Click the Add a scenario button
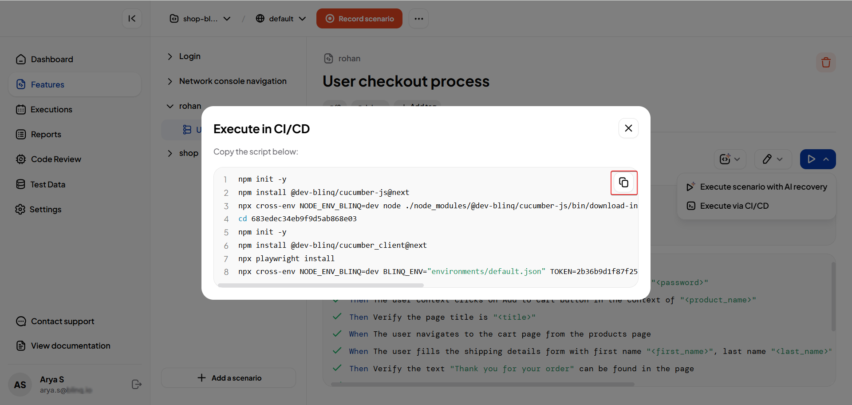The height and width of the screenshot is (405, 852). click(229, 378)
